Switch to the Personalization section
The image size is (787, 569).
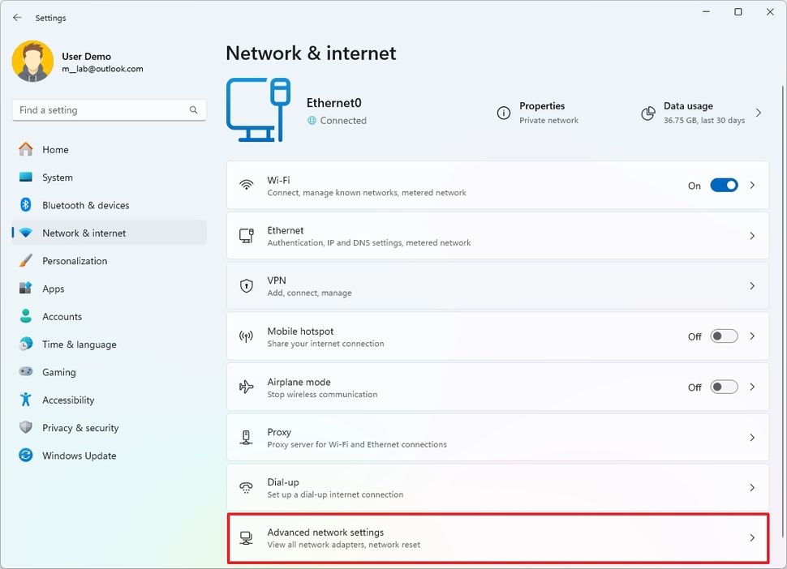pos(73,260)
